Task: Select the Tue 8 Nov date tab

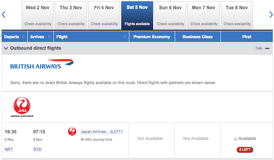Action: pyautogui.click(x=237, y=15)
